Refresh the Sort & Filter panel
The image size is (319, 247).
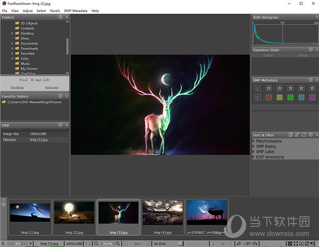[x=304, y=135]
